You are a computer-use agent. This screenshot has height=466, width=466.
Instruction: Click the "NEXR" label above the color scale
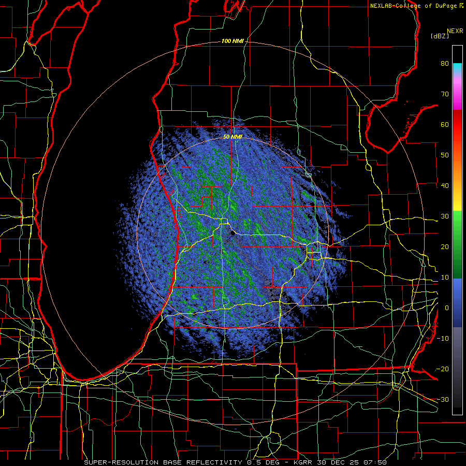[455, 31]
